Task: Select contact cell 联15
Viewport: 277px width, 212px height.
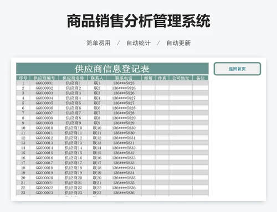Action: click(x=97, y=153)
